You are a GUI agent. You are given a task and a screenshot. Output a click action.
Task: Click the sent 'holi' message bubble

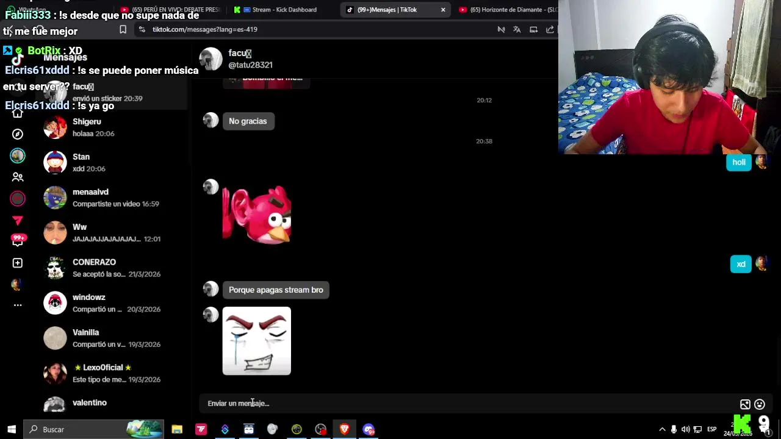pyautogui.click(x=739, y=162)
